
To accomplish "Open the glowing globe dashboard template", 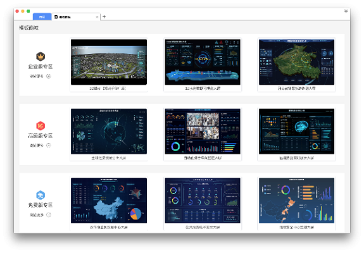I will [x=109, y=132].
